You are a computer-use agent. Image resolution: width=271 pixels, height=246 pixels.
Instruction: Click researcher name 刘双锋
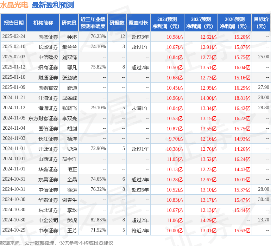tap(70, 57)
